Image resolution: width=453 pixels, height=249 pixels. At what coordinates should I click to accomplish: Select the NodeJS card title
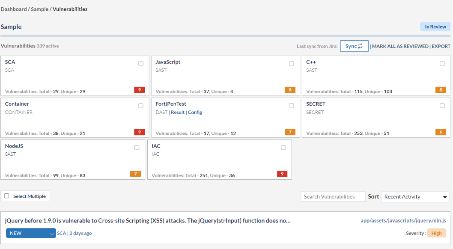pyautogui.click(x=14, y=146)
